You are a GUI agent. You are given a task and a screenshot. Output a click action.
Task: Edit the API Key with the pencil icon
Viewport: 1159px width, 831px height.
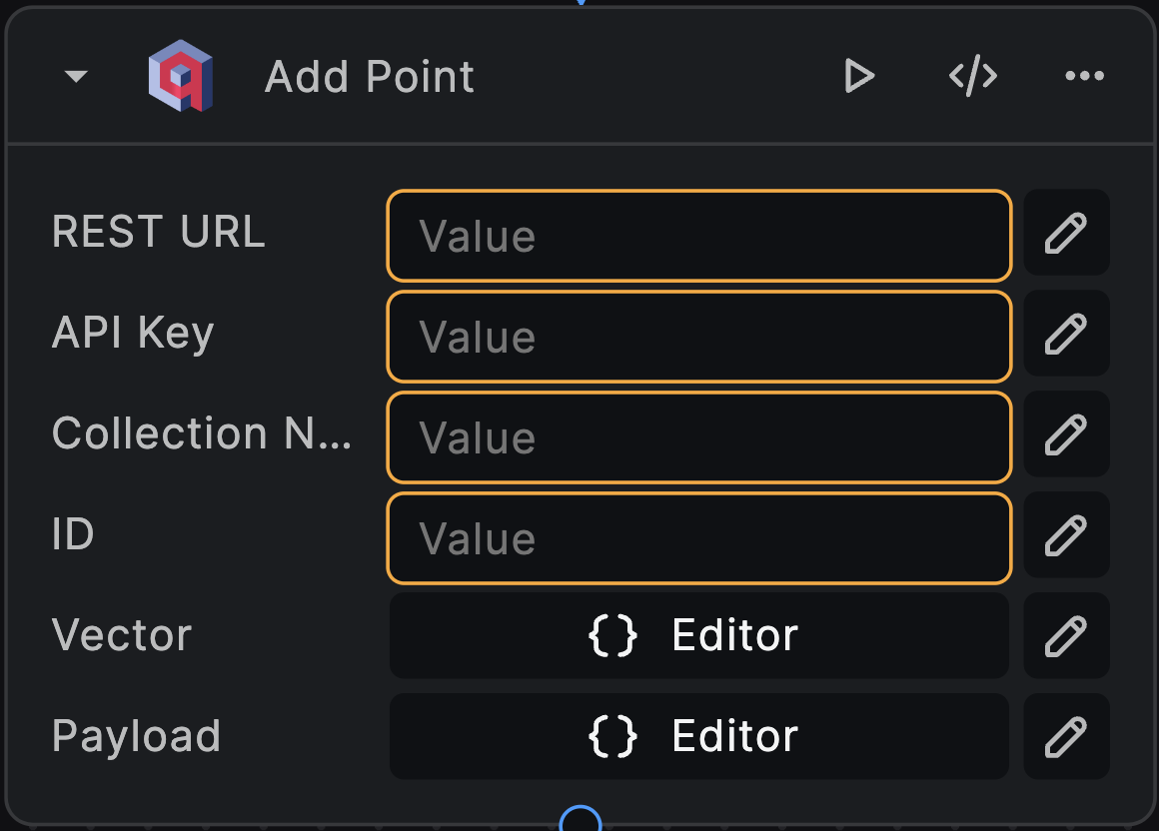(x=1066, y=334)
